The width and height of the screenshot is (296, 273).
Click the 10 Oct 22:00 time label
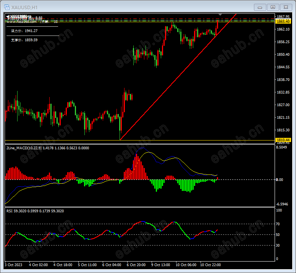coord(210,265)
